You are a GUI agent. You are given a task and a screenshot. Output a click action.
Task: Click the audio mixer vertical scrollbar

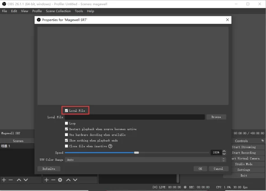coord(178,179)
